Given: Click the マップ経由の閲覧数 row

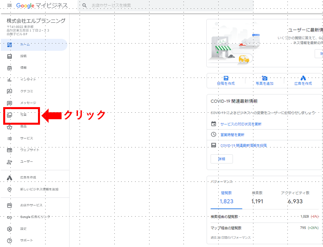Looking at the screenshot, I should [x=265, y=228].
